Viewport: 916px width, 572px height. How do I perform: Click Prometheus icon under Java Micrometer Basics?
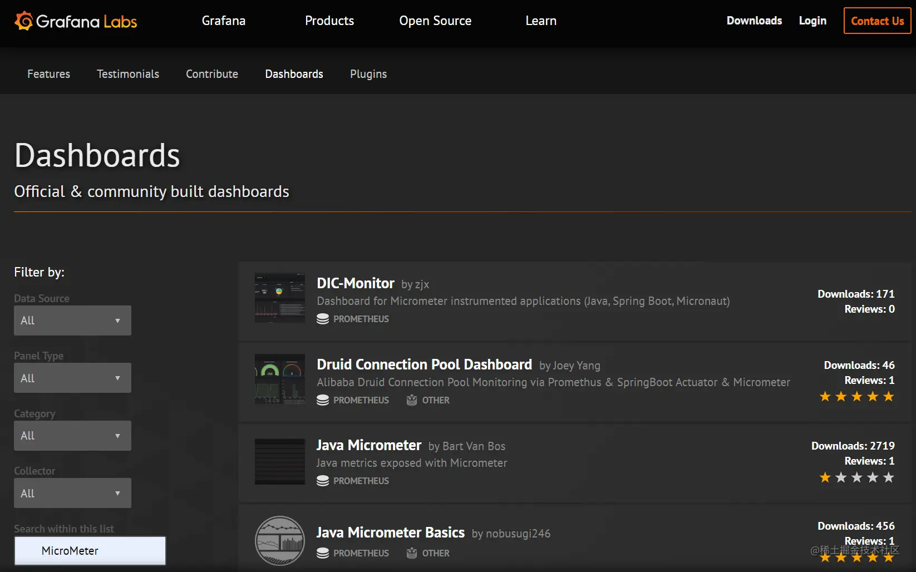point(323,553)
